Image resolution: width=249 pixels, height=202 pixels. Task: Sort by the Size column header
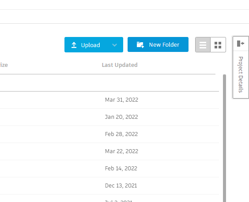[4, 65]
